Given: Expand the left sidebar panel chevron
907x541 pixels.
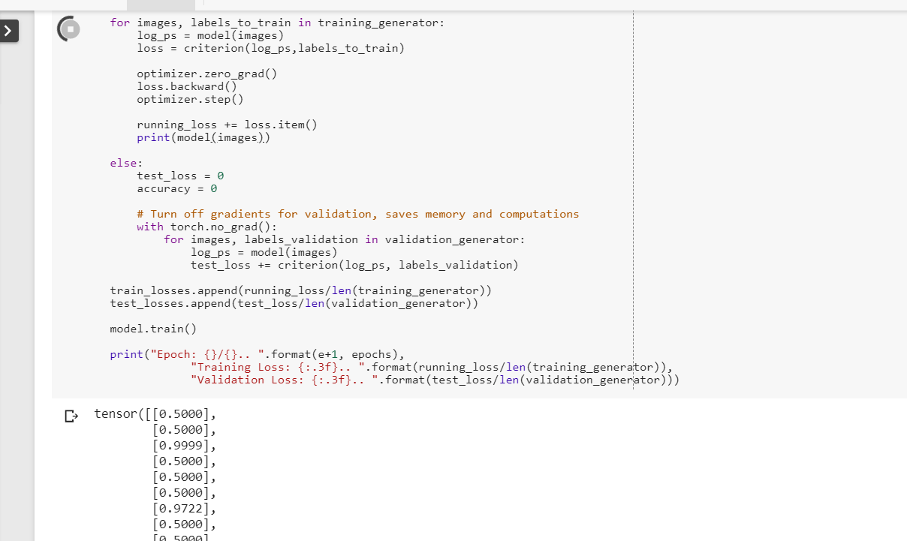Looking at the screenshot, I should 8,32.
